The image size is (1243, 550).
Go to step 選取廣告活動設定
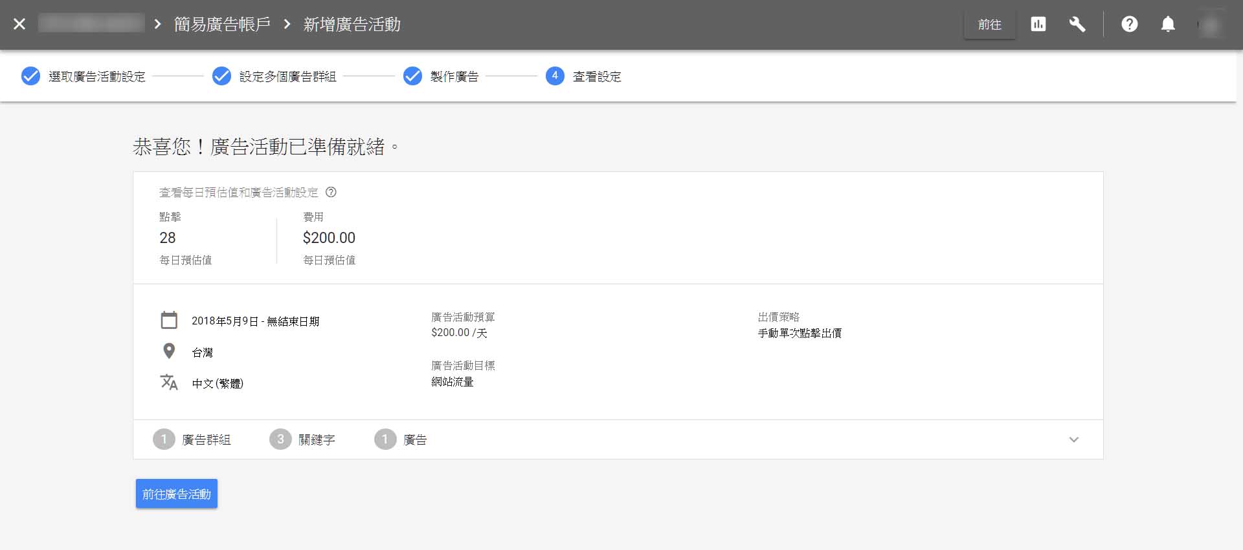84,76
